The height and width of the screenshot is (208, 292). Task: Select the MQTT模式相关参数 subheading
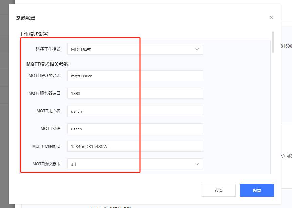tap(48, 64)
